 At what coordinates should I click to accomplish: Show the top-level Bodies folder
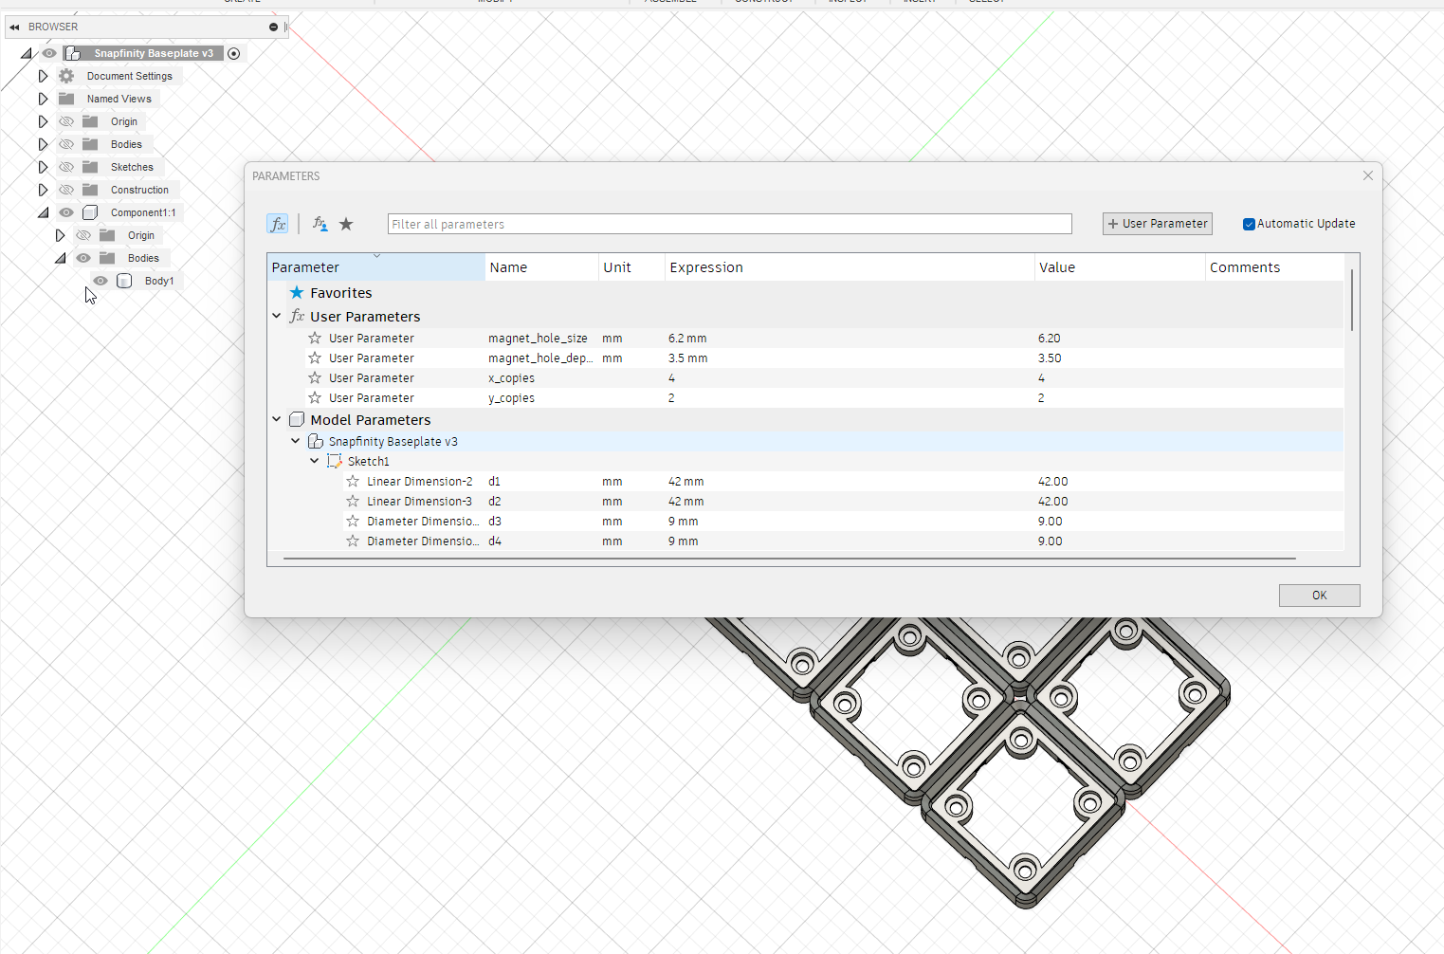(66, 144)
